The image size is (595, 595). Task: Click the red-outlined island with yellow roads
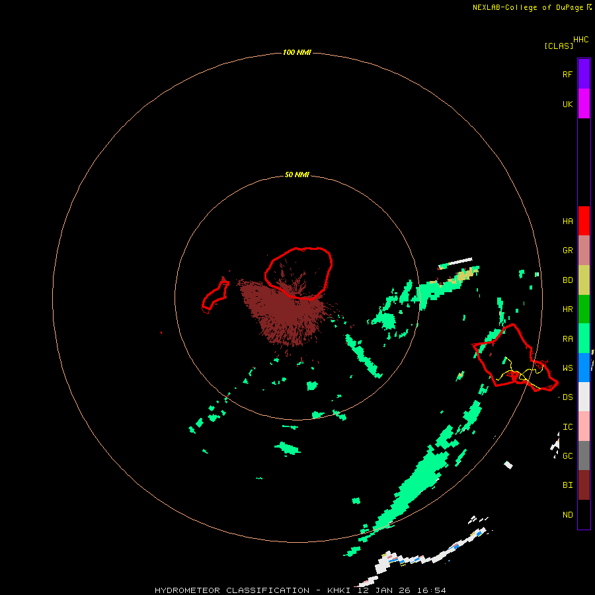[x=515, y=358]
